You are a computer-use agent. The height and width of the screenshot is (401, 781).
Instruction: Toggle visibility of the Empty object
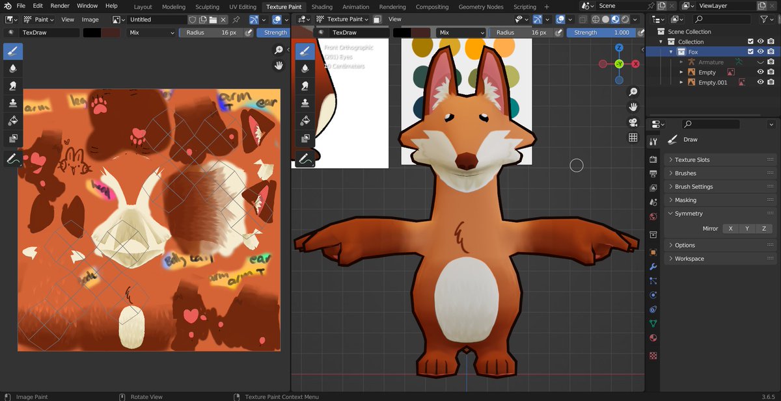tap(760, 72)
